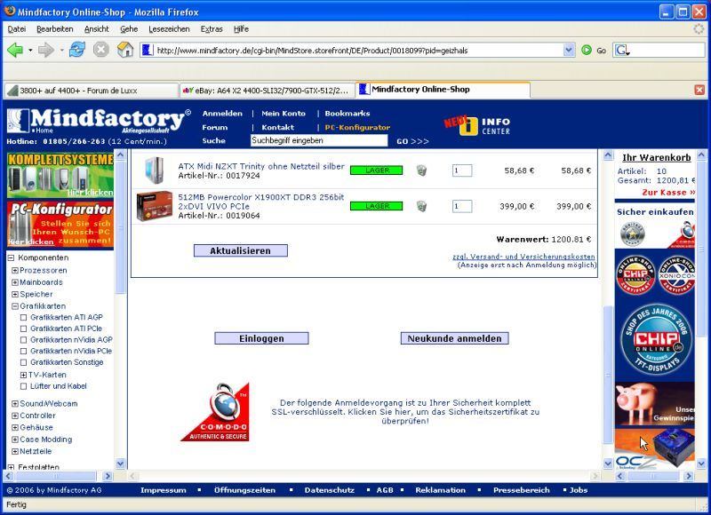Open the Bearbeiten menu
The height and width of the screenshot is (515, 711).
tap(55, 29)
